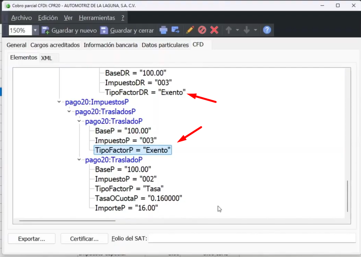Click the printer icon in toolbar

tap(164, 30)
